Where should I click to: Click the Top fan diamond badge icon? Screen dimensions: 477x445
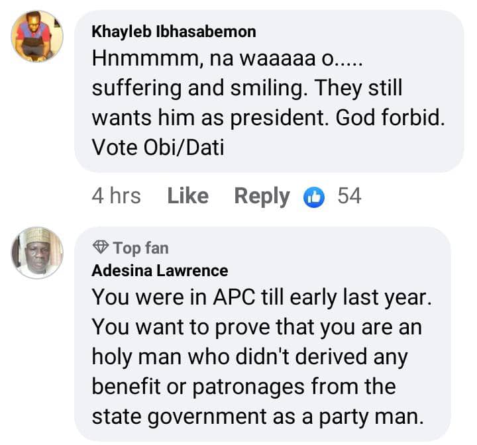click(101, 248)
